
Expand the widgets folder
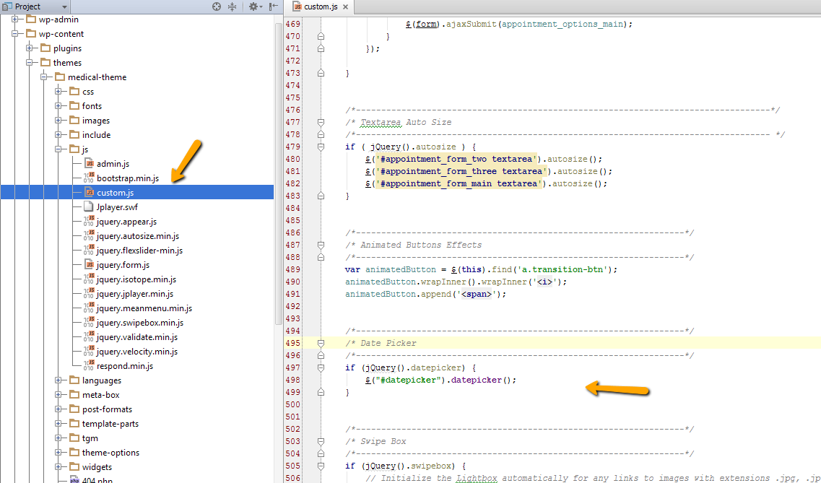[x=58, y=467]
